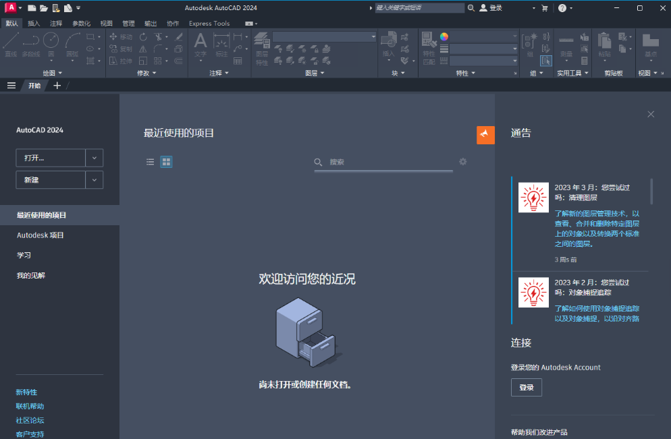Click the Copy (复制) tool
The width and height of the screenshot is (671, 439).
121,49
